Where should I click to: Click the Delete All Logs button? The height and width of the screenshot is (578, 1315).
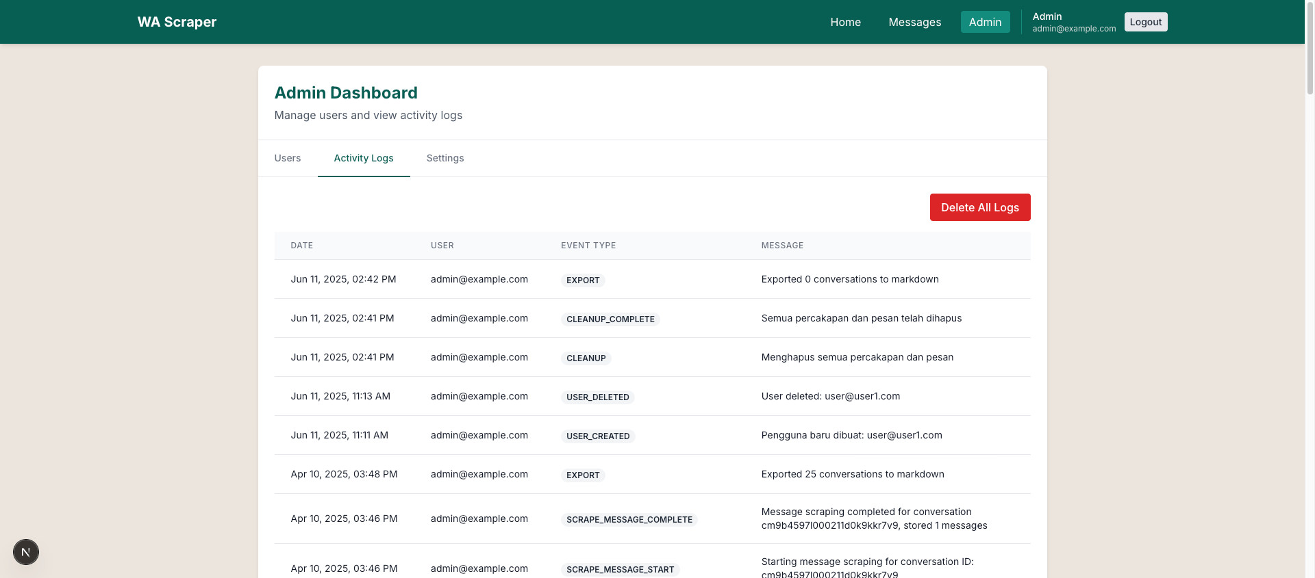(x=979, y=207)
